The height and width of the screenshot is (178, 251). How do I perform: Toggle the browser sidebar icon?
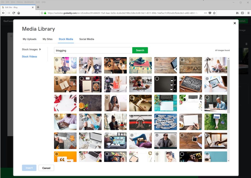click(242, 13)
